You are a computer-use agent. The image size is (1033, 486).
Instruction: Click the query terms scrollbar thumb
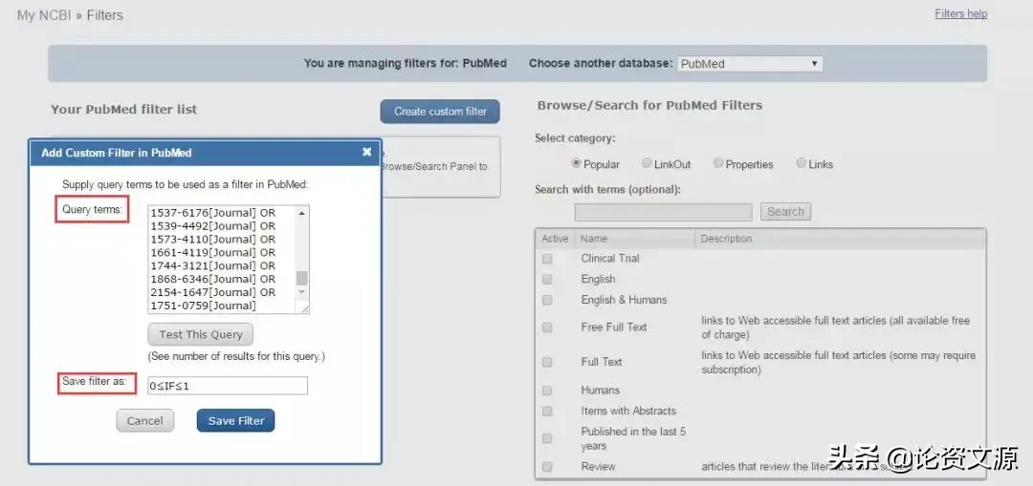tap(301, 278)
